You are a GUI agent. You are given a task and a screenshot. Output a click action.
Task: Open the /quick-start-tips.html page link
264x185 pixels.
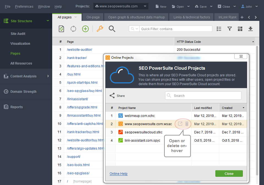point(82,83)
